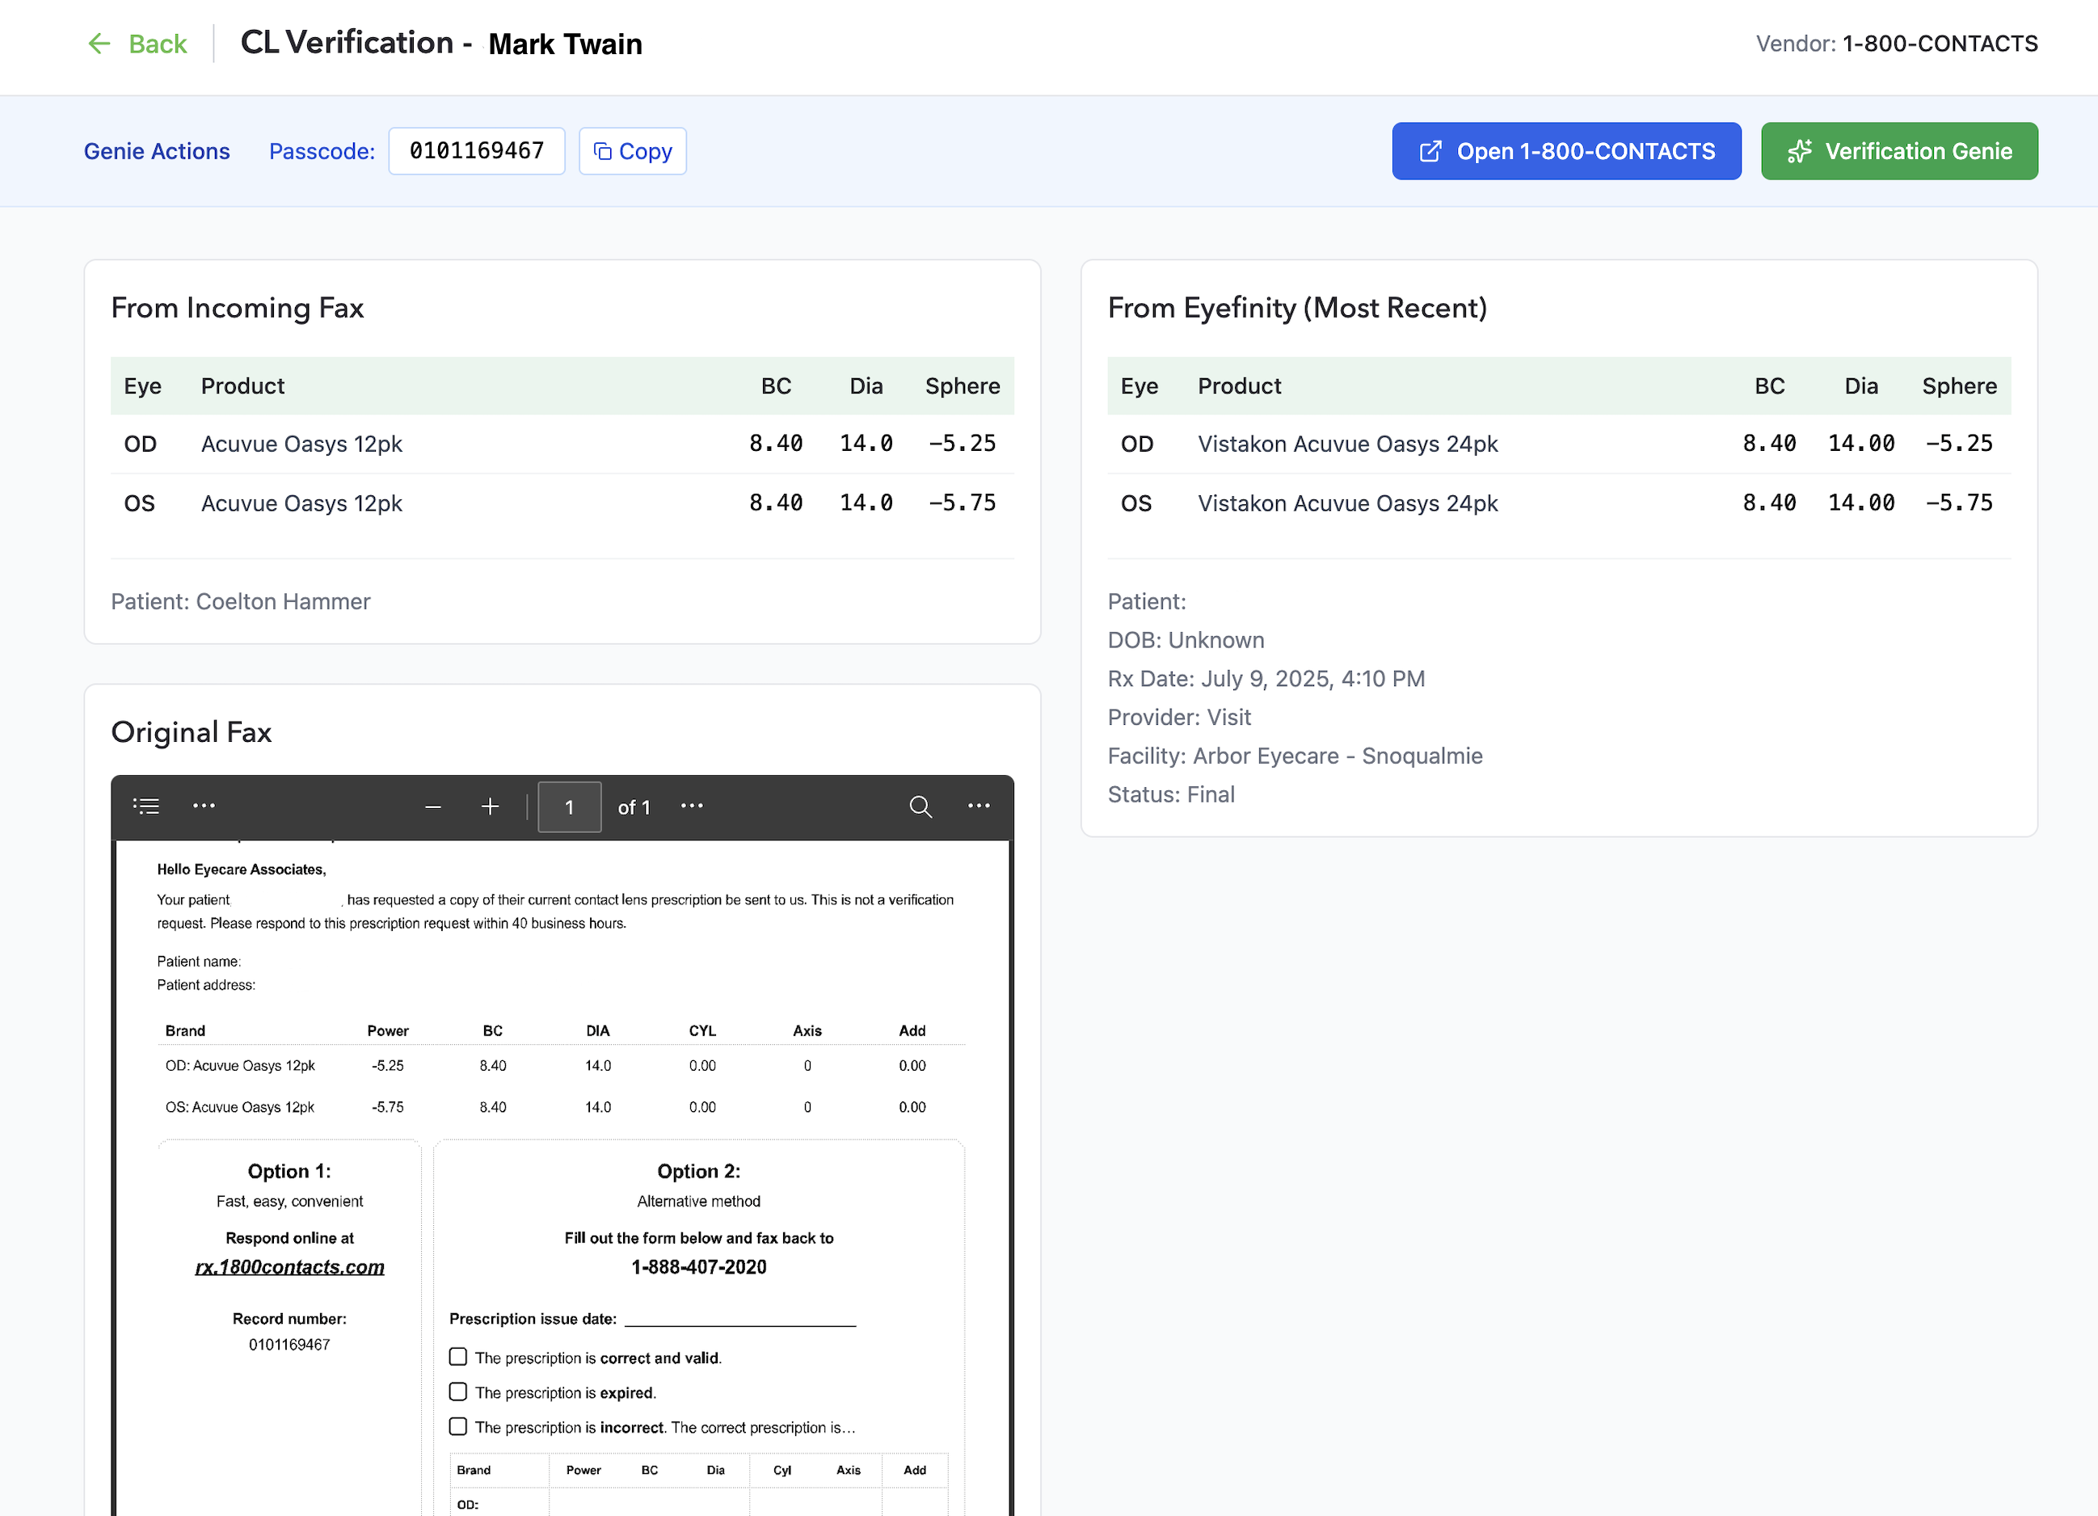Screen dimensions: 2098x1516
Task: Open the three-dot menu beside page count
Action: [x=692, y=806]
